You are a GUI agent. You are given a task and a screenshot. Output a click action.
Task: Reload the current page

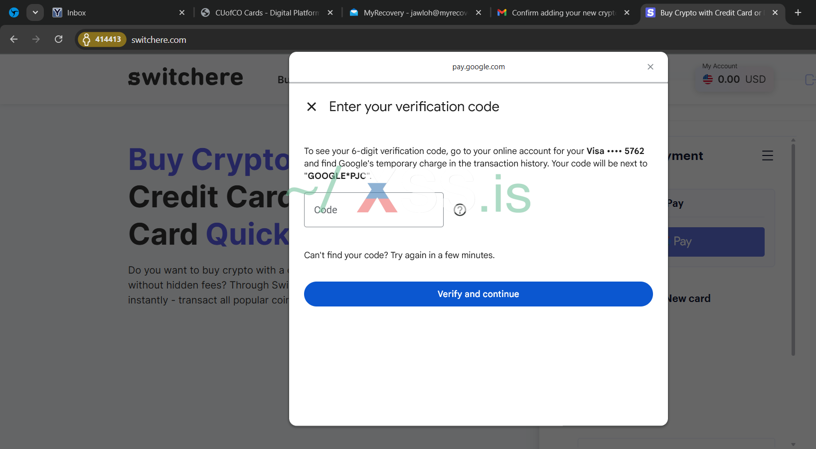click(58, 39)
